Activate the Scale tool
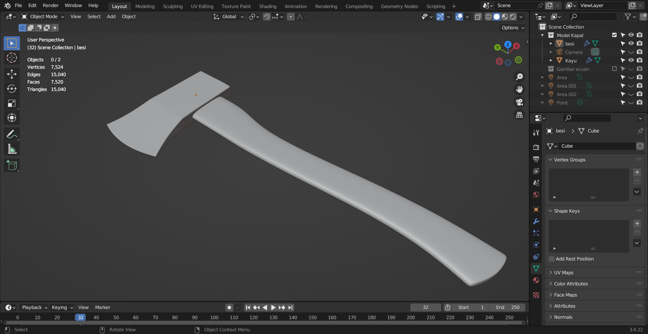 pyautogui.click(x=12, y=103)
